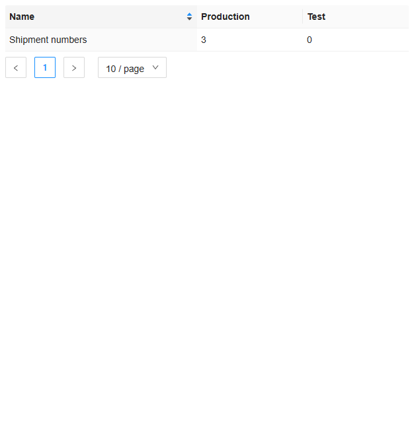The image size is (414, 421).
Task: Select the Shipment numbers row name
Action: 48,40
